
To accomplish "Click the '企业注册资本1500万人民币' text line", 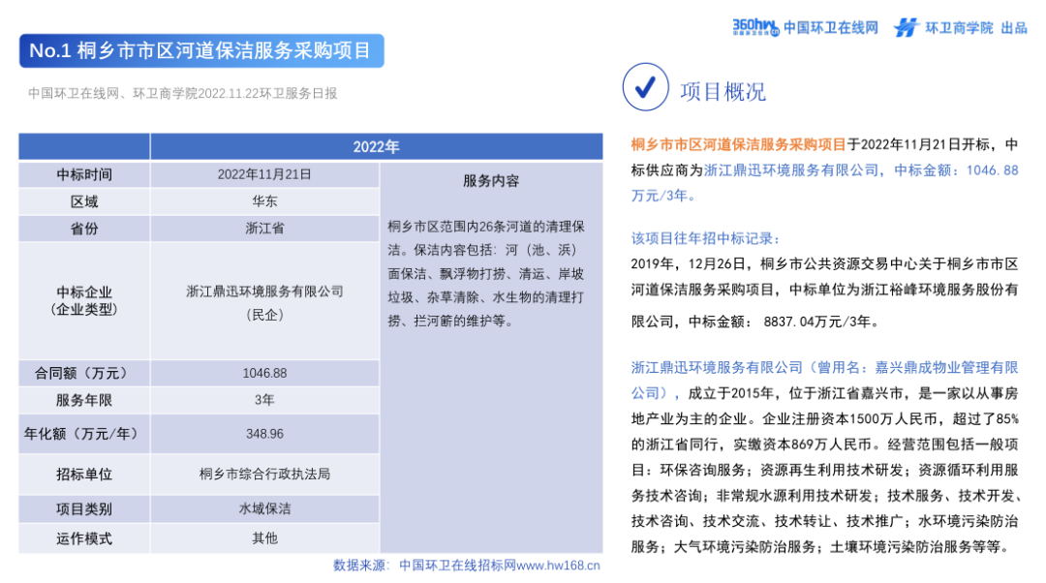I will (852, 419).
